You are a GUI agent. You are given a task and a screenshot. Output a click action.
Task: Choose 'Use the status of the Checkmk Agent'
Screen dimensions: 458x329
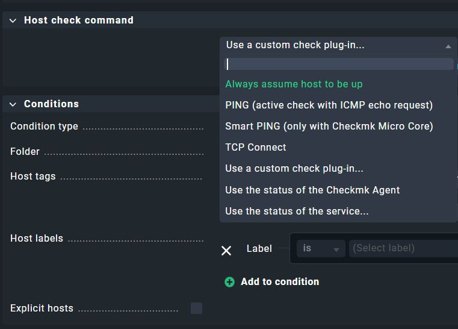point(312,190)
